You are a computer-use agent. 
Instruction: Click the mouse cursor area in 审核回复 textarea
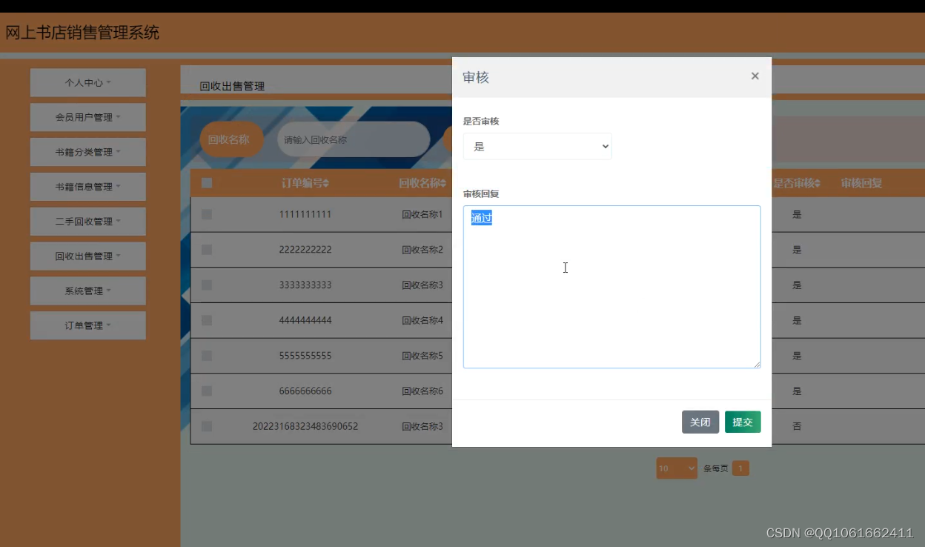[x=565, y=268]
